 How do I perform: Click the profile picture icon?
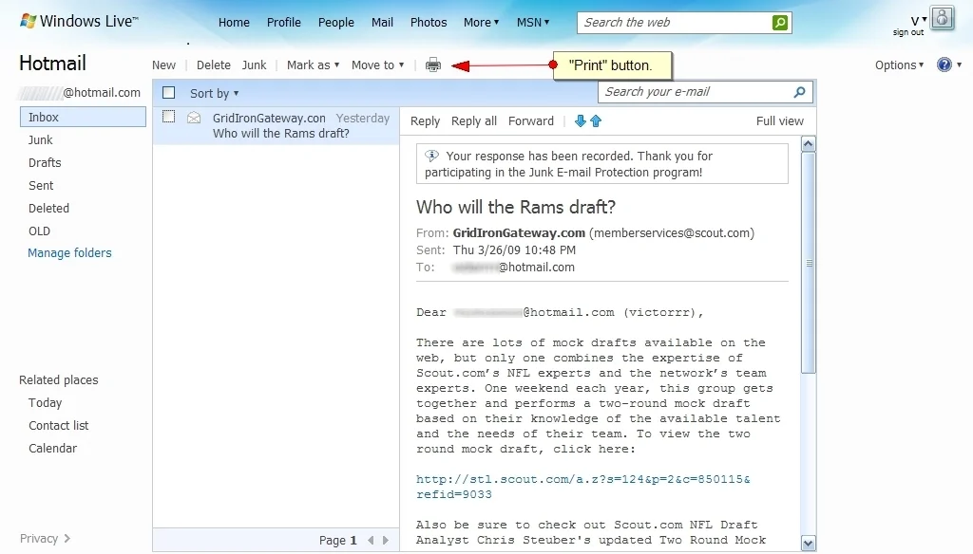(x=942, y=18)
